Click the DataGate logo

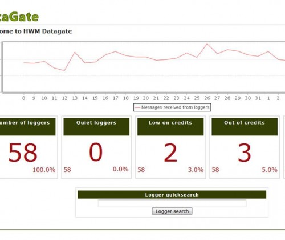[x=19, y=17]
